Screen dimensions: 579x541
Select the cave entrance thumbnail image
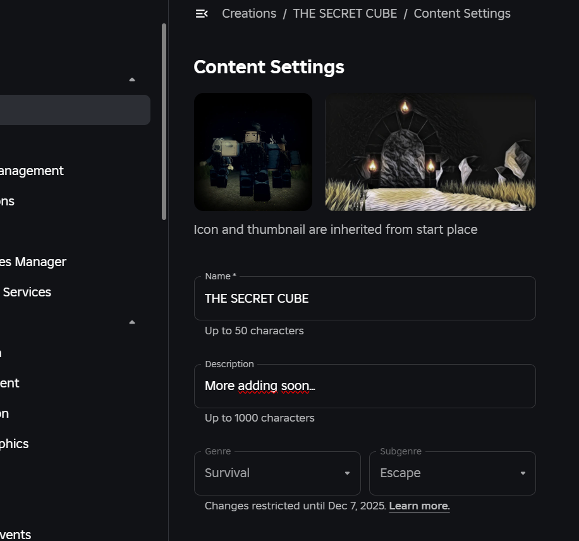click(430, 152)
